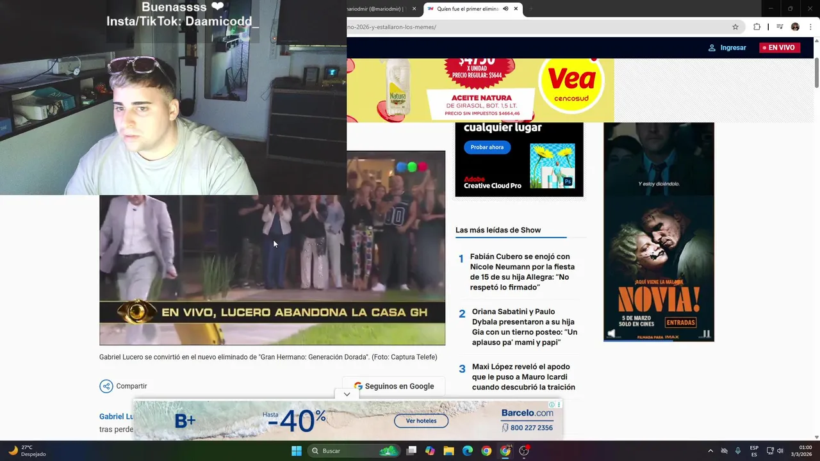Collapse the bottom ad with chevron
820x461 pixels.
347,394
